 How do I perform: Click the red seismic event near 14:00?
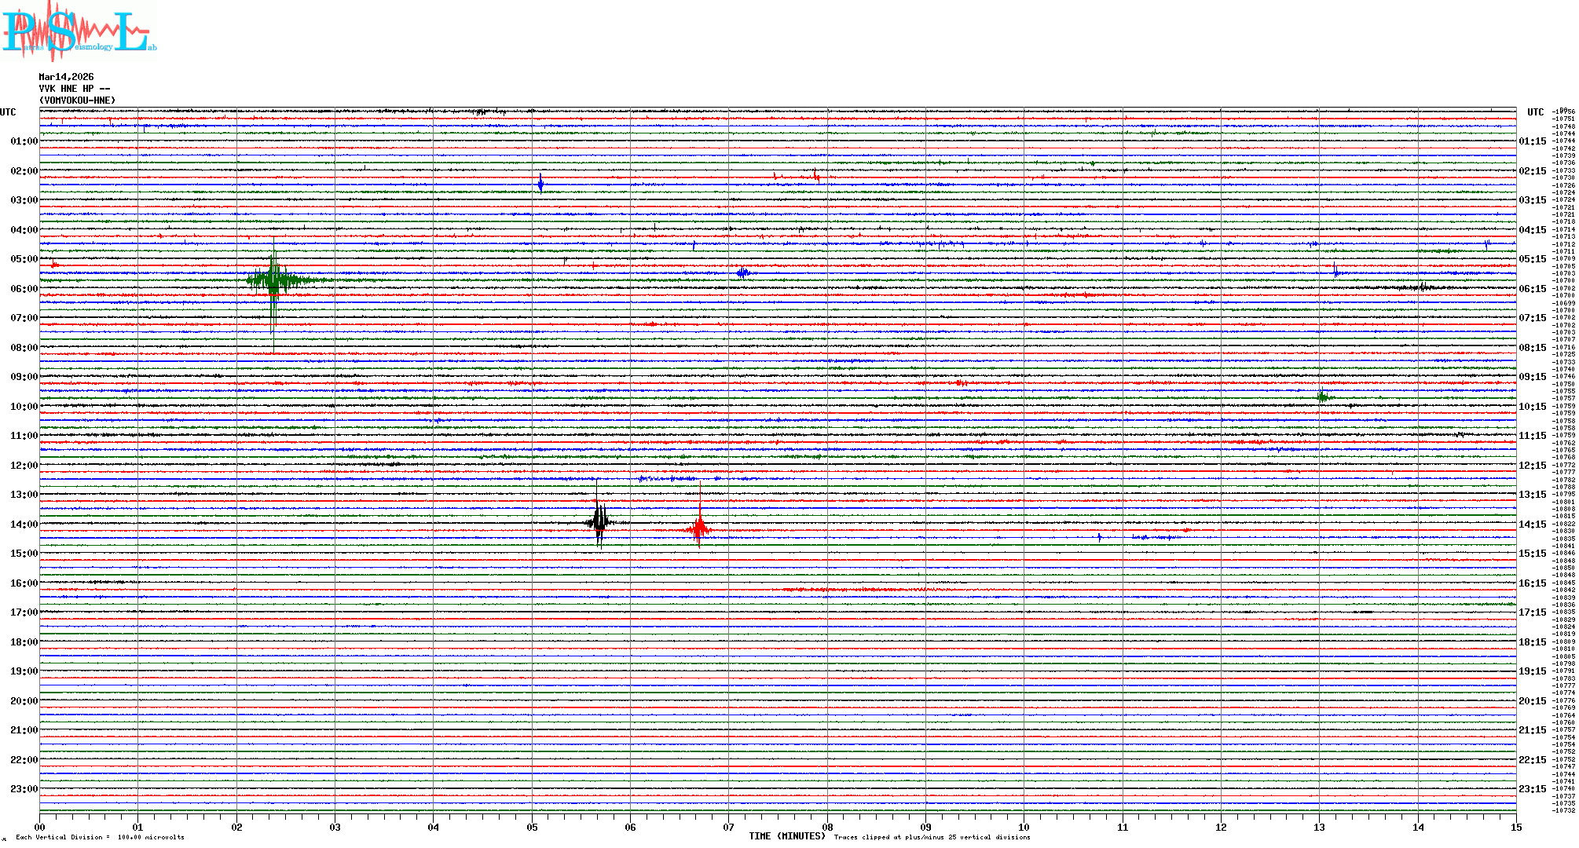(699, 529)
